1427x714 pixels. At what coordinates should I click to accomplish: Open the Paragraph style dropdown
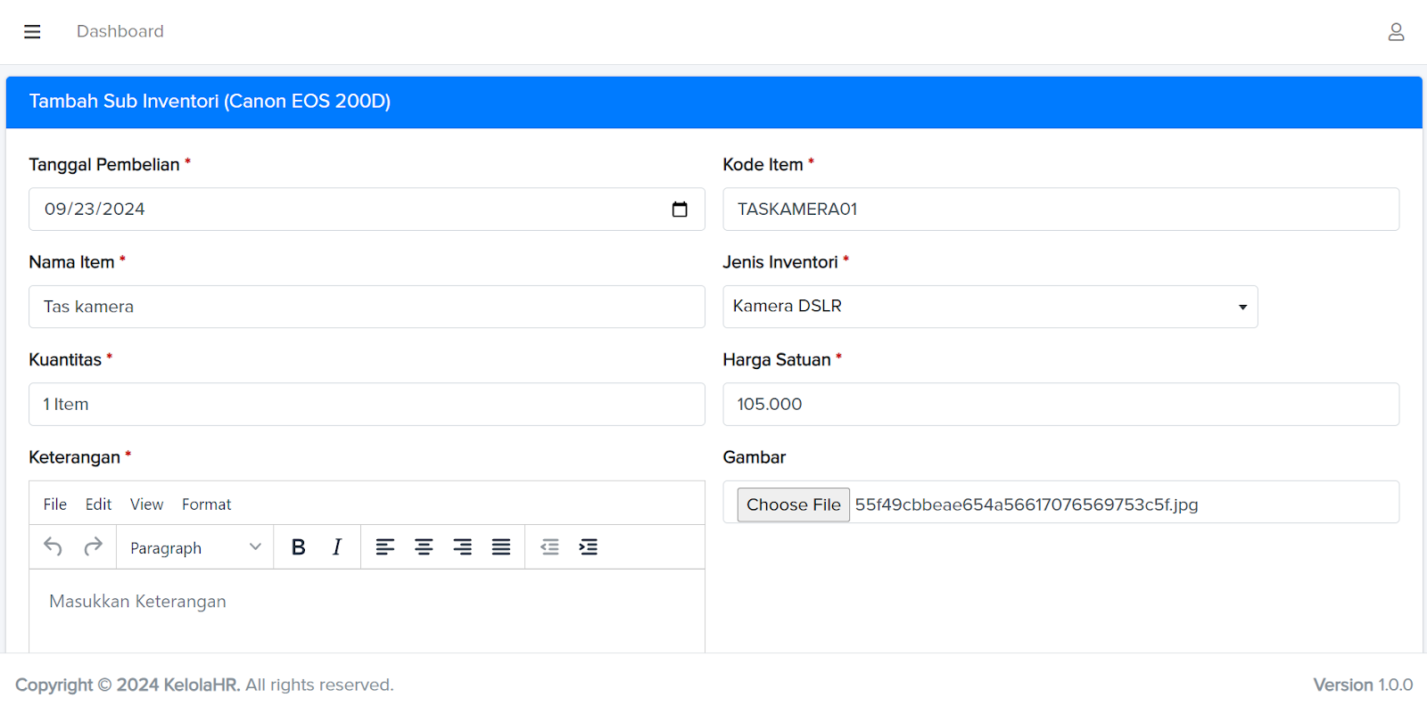[194, 547]
